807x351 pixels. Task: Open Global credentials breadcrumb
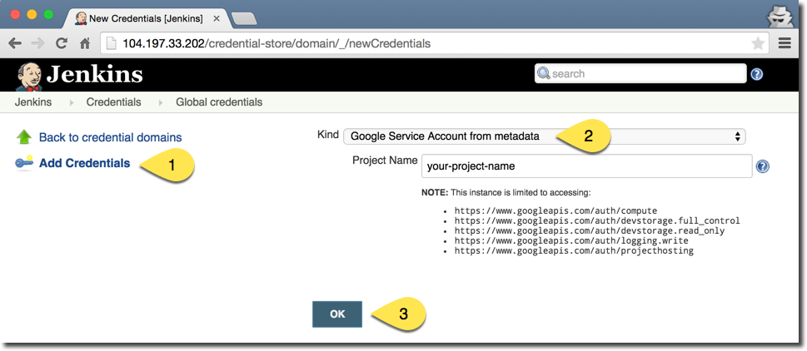click(219, 101)
